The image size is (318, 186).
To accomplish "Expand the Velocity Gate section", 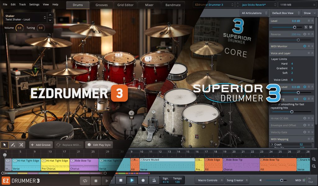I will (x=312, y=132).
